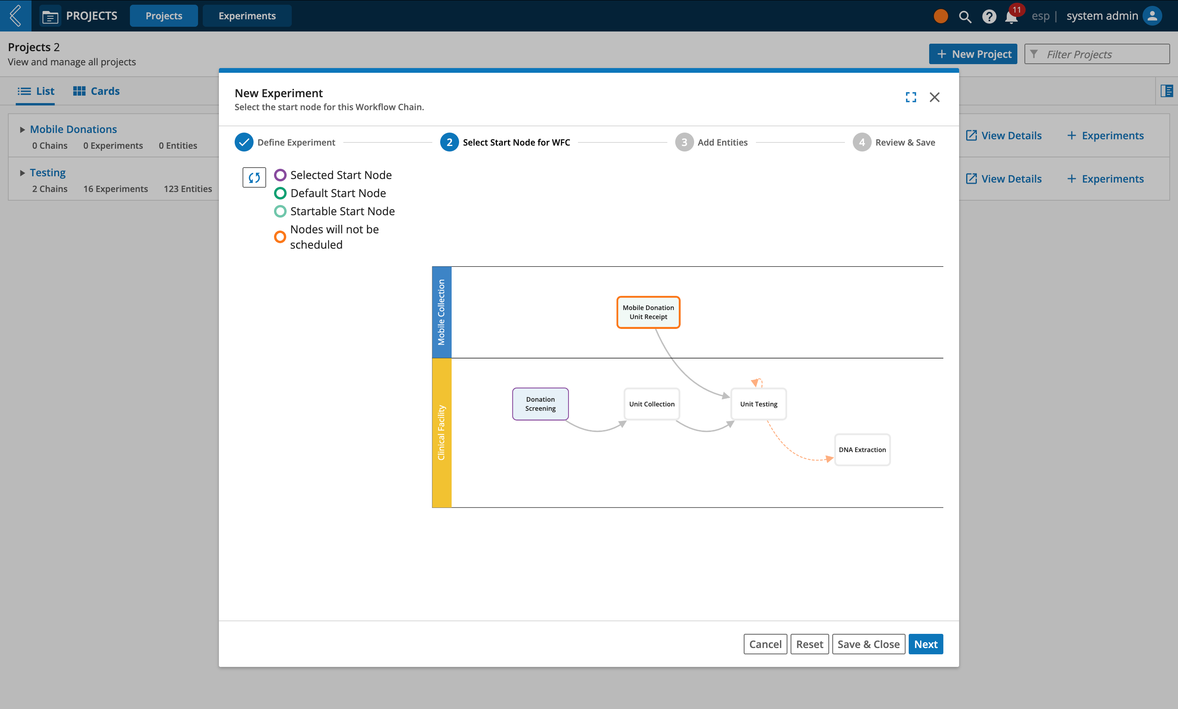Click the purple Selected Start Node swatch
The height and width of the screenshot is (709, 1178).
point(280,175)
